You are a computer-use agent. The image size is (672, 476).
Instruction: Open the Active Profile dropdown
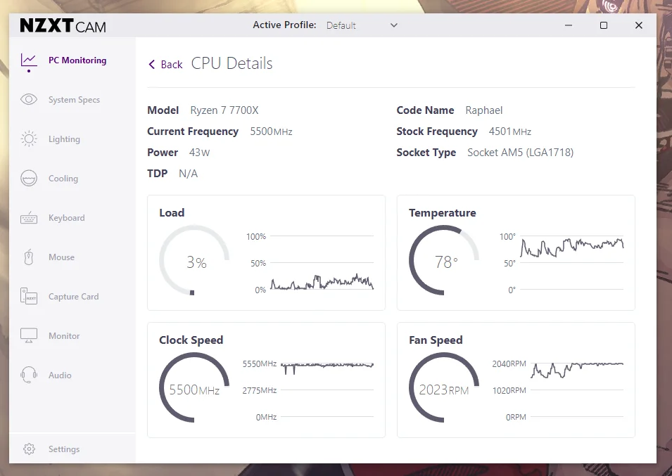point(362,25)
